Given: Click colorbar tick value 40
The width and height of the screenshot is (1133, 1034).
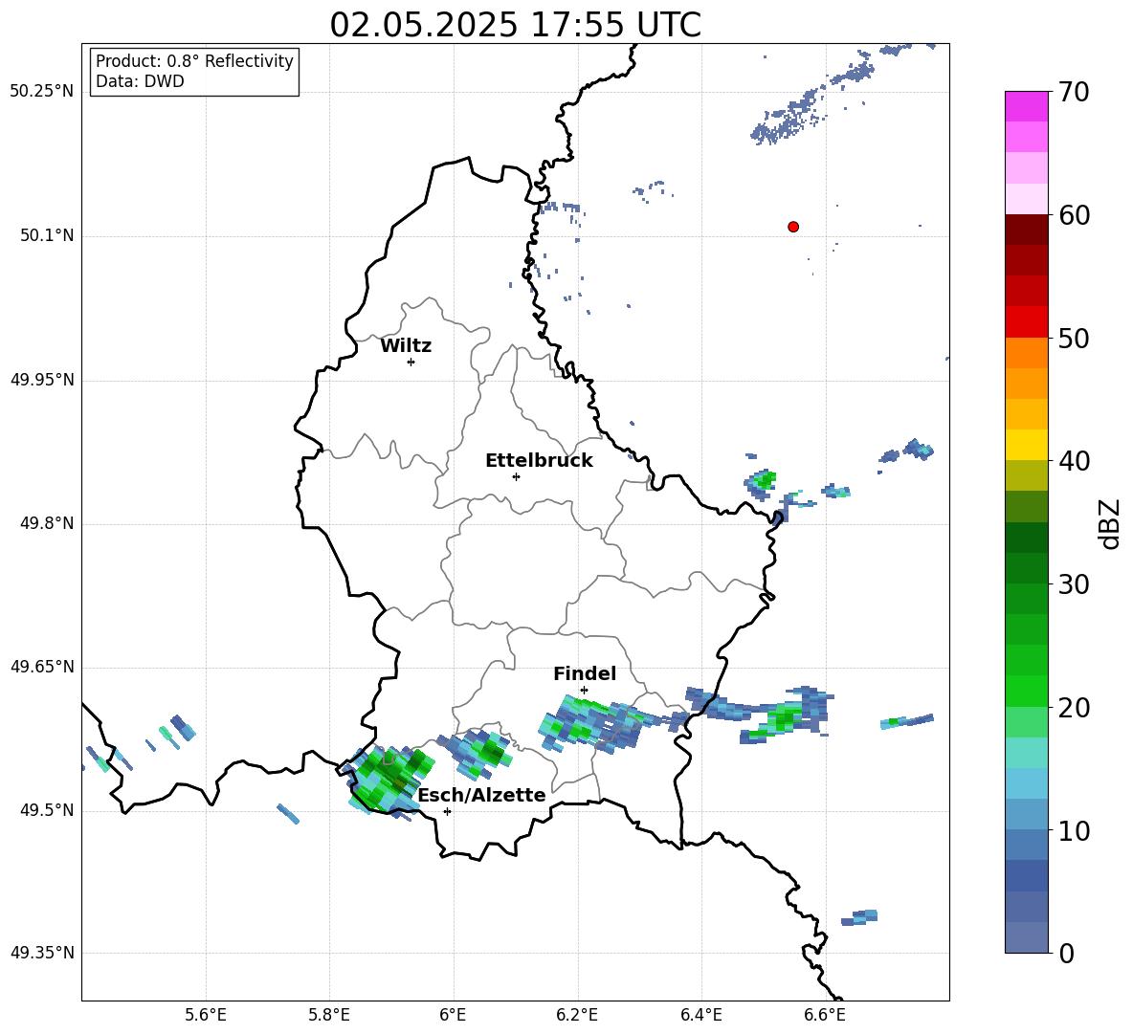Looking at the screenshot, I should point(1074,461).
